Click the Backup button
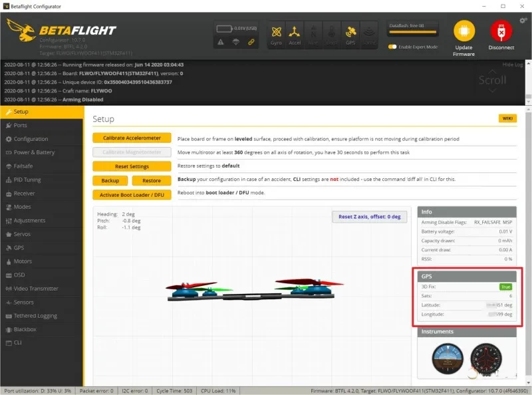The width and height of the screenshot is (532, 395). (x=110, y=180)
